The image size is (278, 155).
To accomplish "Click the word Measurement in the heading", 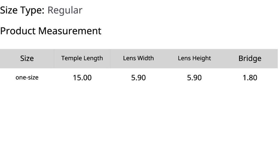I will point(70,31).
